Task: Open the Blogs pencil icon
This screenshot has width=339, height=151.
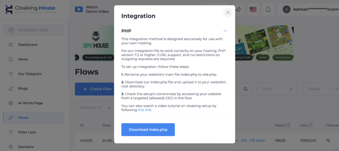Action: pos(11,88)
